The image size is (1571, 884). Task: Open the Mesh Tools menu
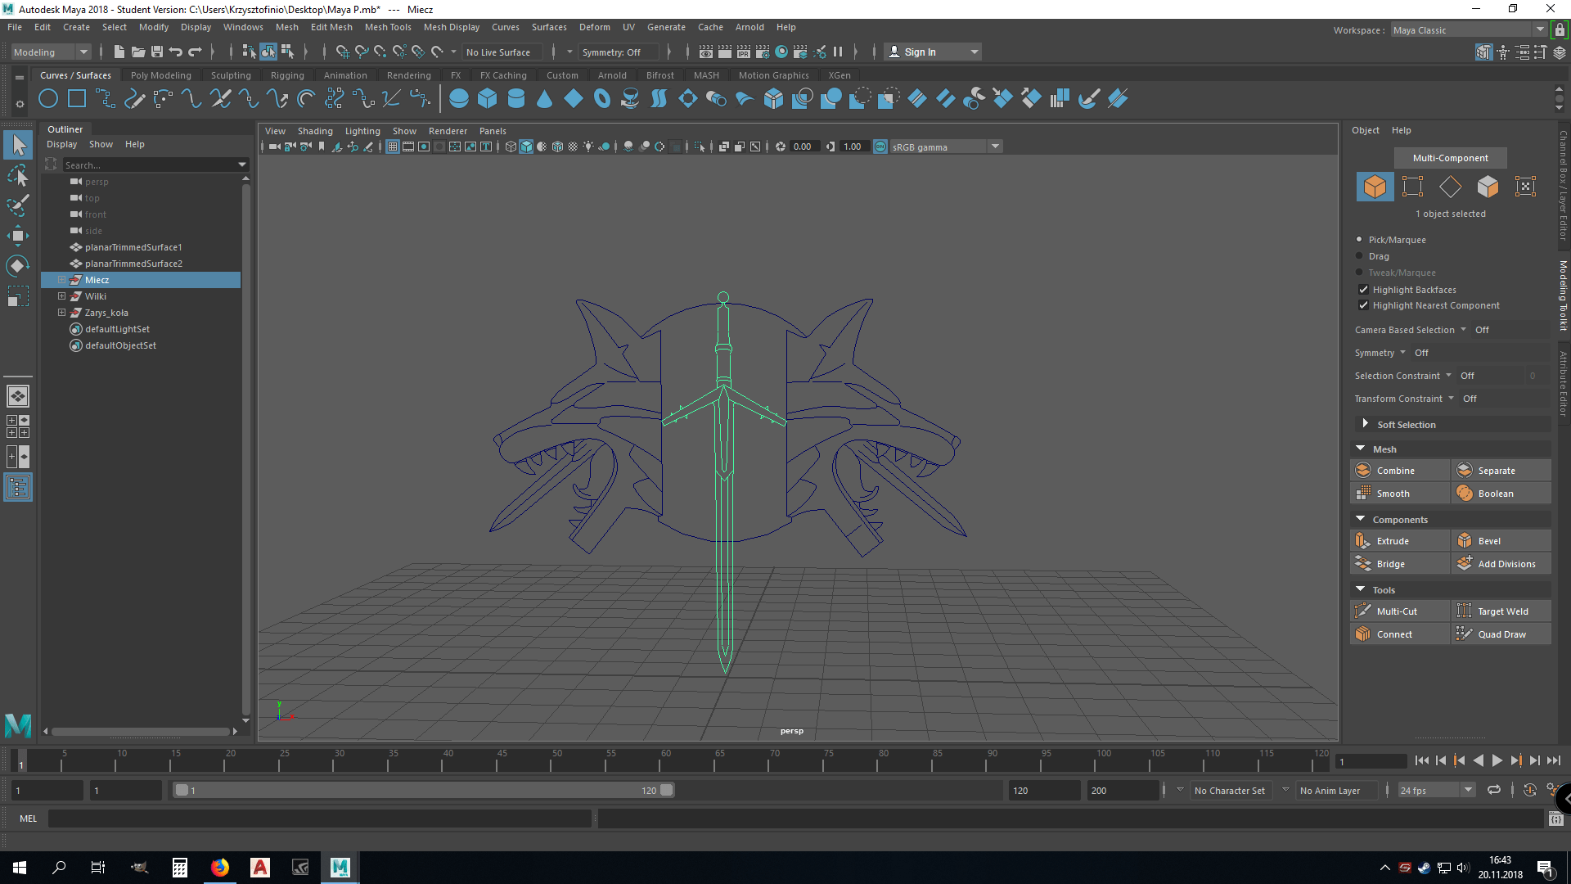click(x=388, y=27)
